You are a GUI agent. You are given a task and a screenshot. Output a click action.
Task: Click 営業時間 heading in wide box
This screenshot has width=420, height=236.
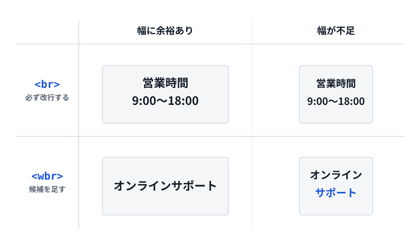click(165, 83)
